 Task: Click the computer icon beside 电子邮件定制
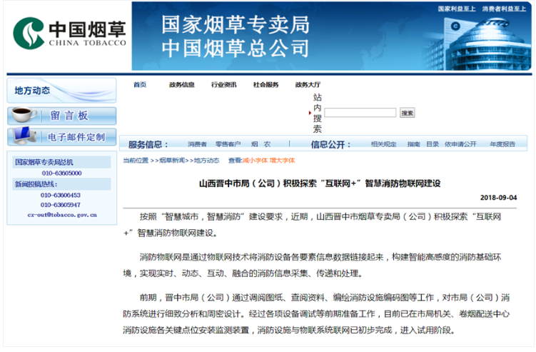pyautogui.click(x=23, y=136)
